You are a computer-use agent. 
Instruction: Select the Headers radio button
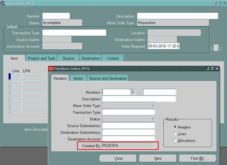175,127
